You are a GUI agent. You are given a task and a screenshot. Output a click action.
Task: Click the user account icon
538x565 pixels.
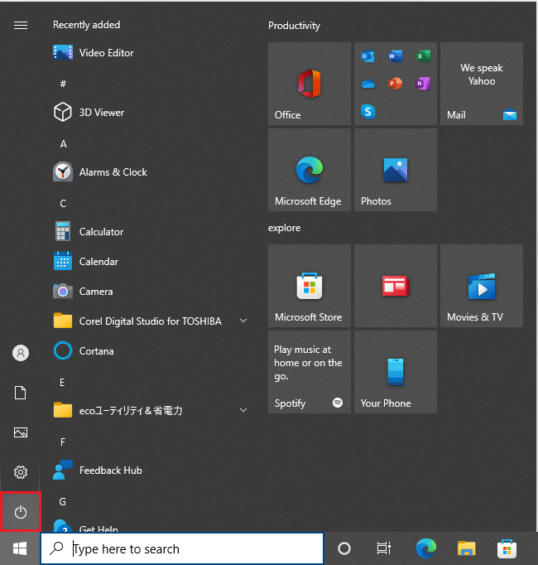(x=21, y=353)
